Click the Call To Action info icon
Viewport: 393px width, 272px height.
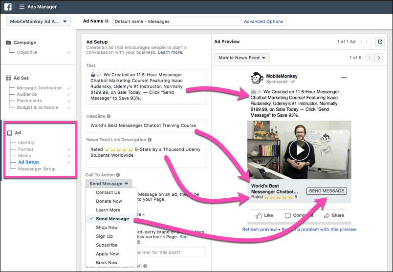pyautogui.click(x=118, y=175)
